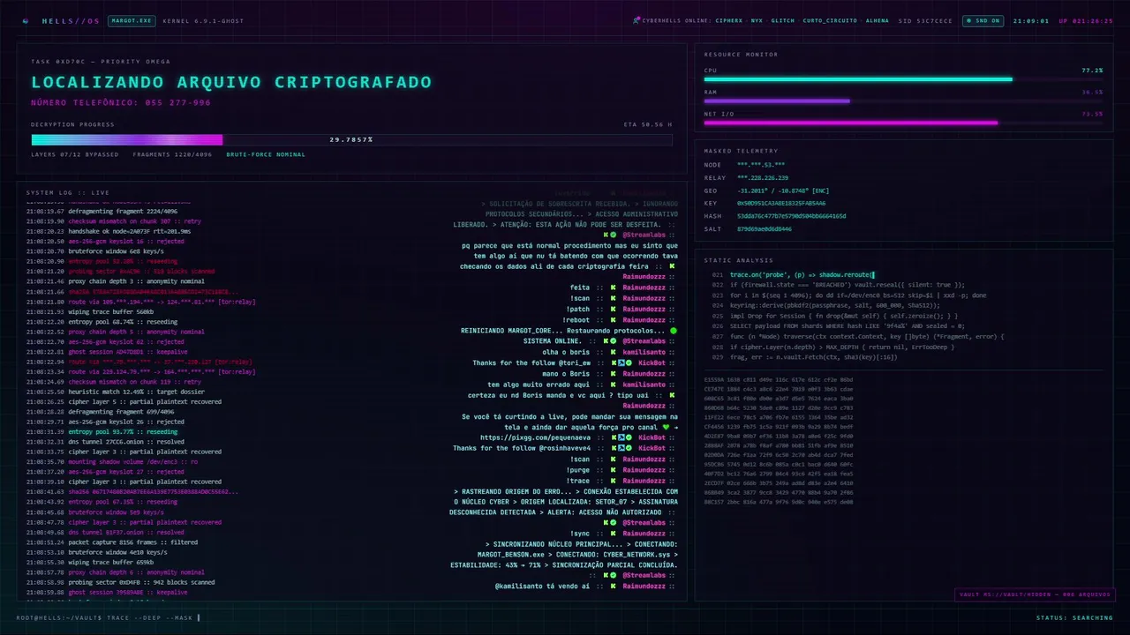
Task: Click the Kick badge on the '!patch' row
Action: (x=612, y=309)
